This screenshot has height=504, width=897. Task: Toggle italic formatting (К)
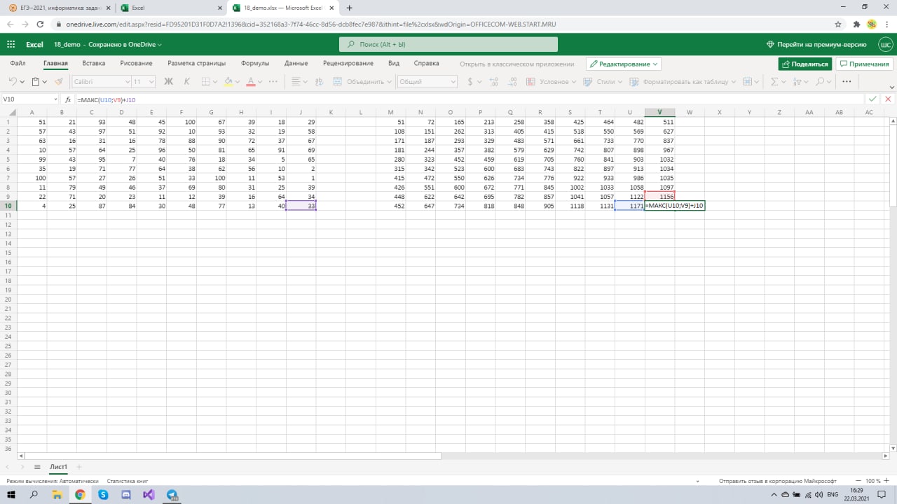tap(186, 81)
